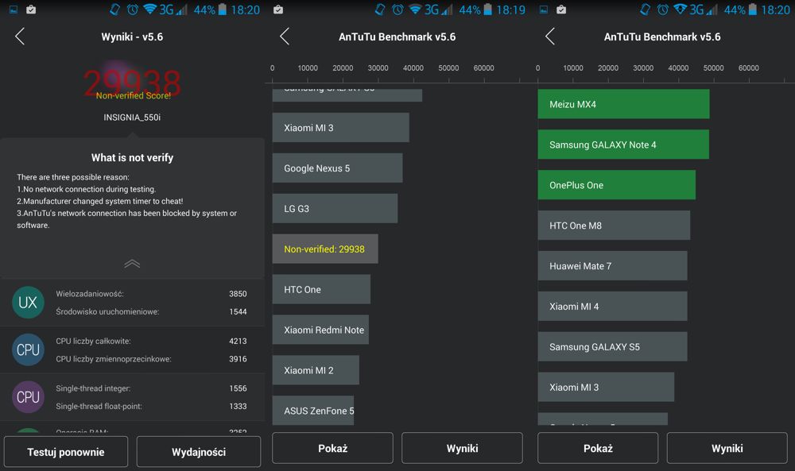Tap the blue CPU icon

[x=28, y=349]
